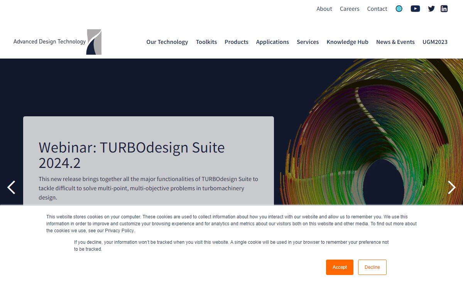463x285 pixels.
Task: Open the Contact link
Action: 377,8
